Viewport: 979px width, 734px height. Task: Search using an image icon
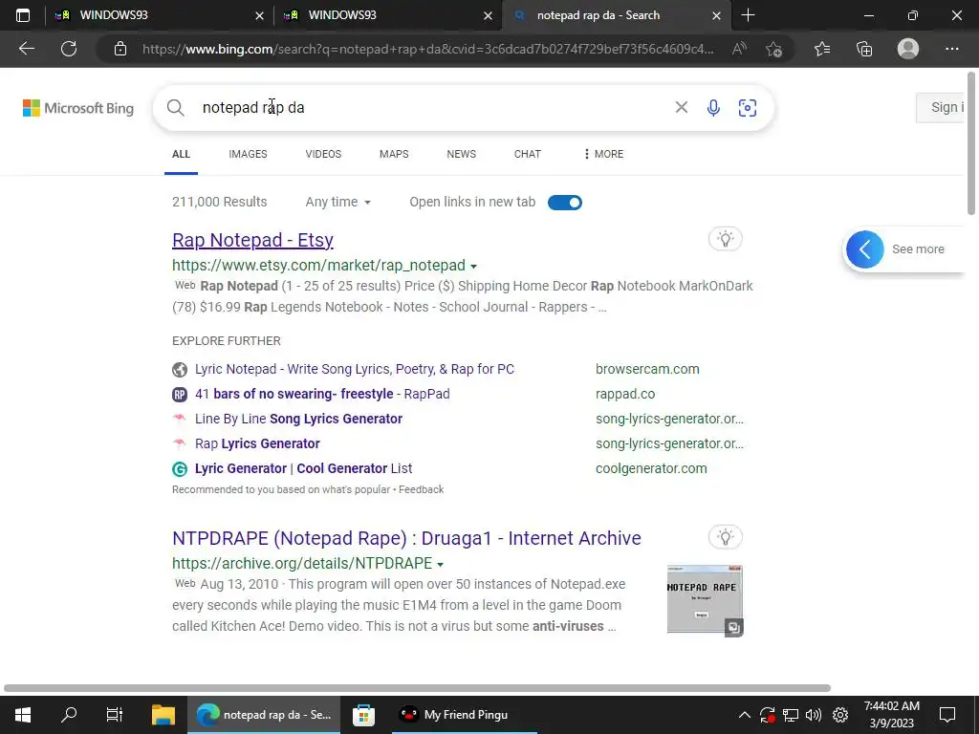[748, 108]
